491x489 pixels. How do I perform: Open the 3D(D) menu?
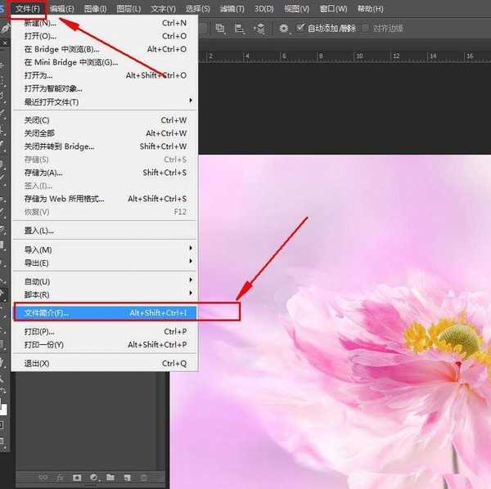pyautogui.click(x=264, y=9)
